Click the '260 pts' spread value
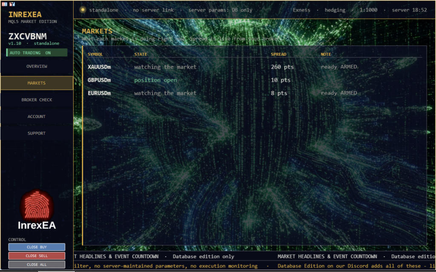The image size is (436, 272). pos(282,67)
